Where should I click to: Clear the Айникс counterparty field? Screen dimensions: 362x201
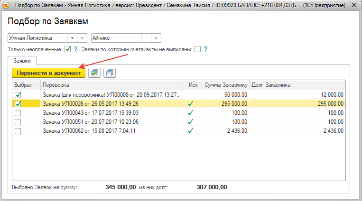click(156, 38)
